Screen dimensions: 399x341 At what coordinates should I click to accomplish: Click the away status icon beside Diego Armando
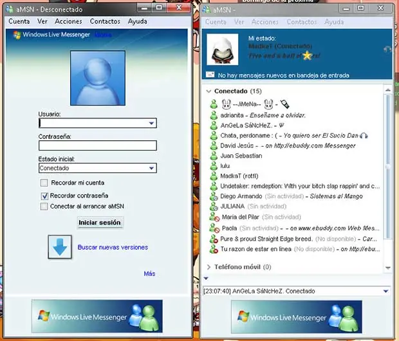pos(215,197)
